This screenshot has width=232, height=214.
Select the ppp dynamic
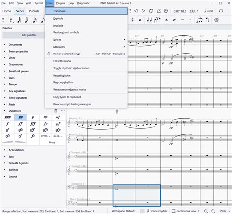pyautogui.click(x=8, y=117)
